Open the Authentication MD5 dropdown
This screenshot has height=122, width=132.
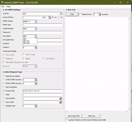(x=36, y=29)
